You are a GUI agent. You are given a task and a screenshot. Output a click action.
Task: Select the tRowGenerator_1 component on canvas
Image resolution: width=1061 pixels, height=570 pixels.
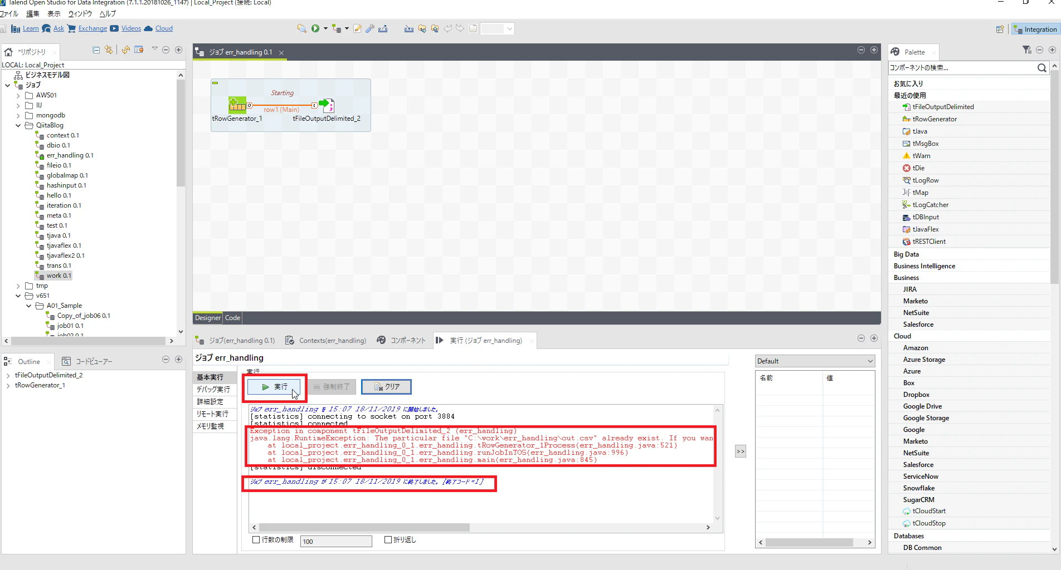tap(237, 104)
